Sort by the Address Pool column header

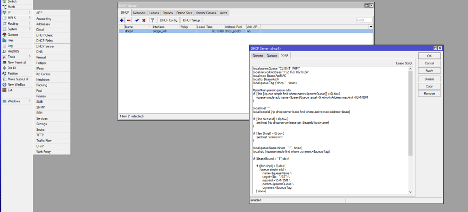tap(235, 27)
